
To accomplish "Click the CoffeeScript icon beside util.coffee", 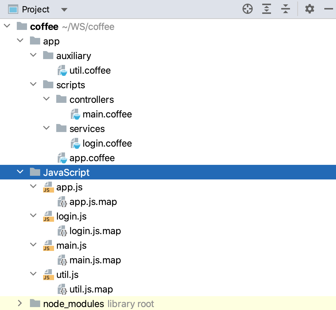I will coord(61,70).
